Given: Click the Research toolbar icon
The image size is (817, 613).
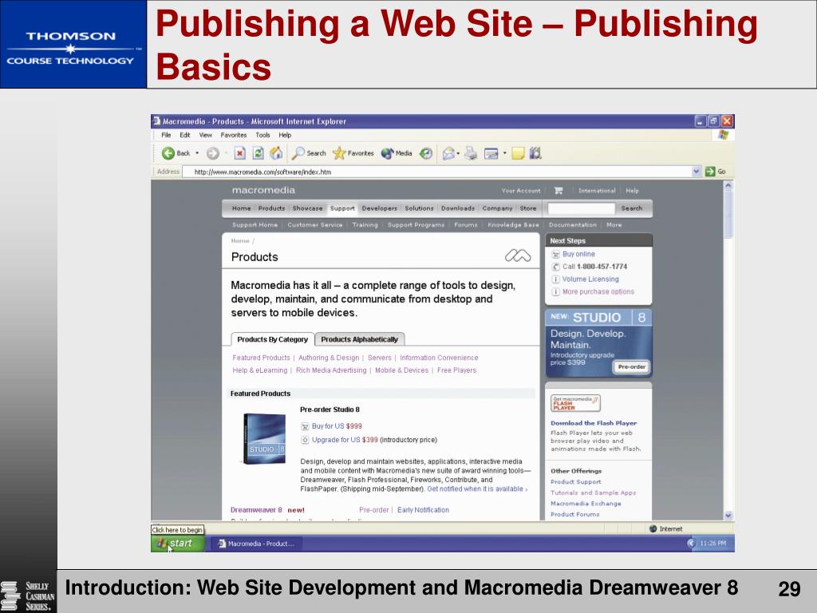Looking at the screenshot, I should [535, 152].
